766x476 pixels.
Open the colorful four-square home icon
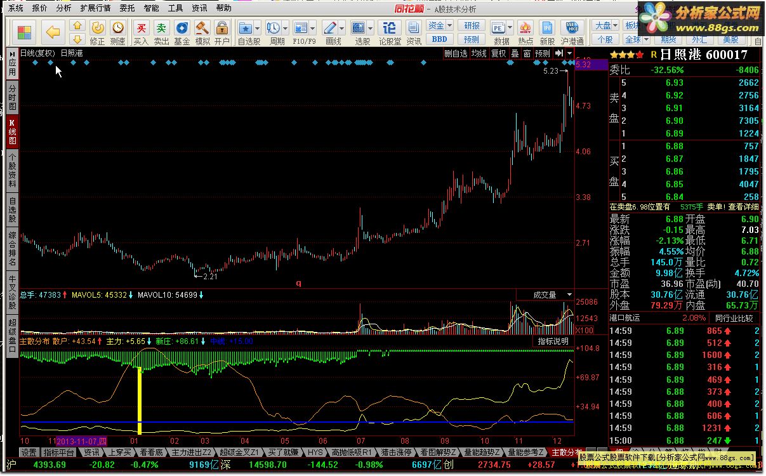click(25, 32)
